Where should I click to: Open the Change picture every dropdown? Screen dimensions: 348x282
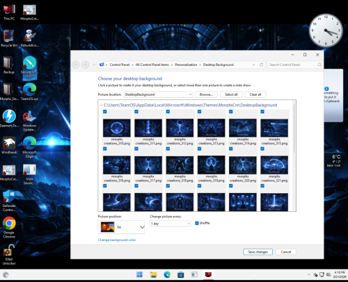[x=171, y=224]
